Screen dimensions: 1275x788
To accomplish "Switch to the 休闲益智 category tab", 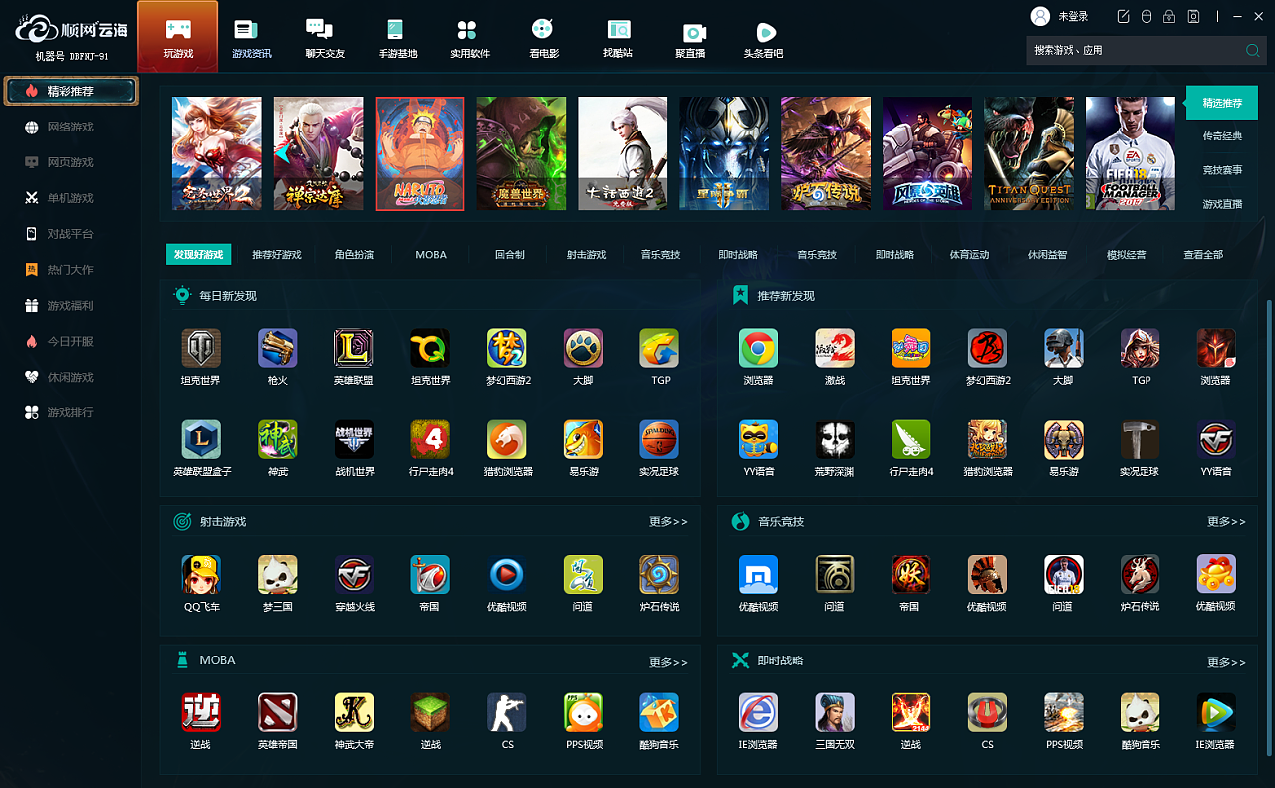I will coord(1047,255).
